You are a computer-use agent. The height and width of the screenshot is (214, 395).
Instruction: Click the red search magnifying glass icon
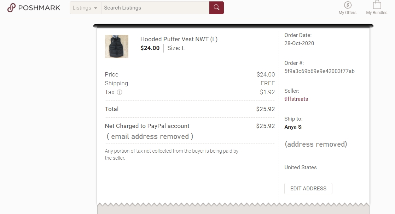216,7
